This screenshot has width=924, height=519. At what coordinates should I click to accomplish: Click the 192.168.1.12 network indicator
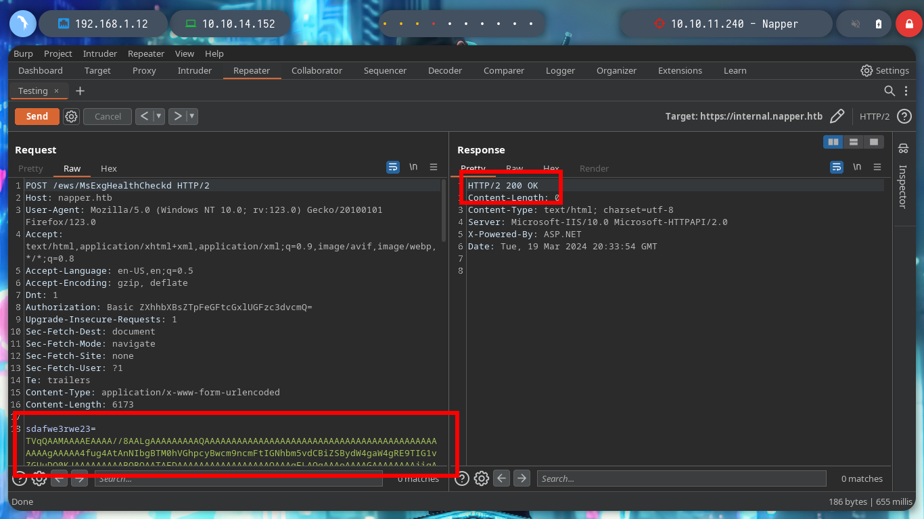pyautogui.click(x=103, y=24)
